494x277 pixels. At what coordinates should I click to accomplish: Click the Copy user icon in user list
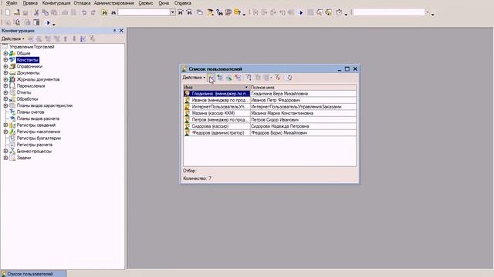pyautogui.click(x=220, y=78)
